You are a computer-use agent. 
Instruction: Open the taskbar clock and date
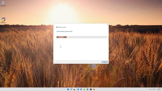[x=159, y=89]
